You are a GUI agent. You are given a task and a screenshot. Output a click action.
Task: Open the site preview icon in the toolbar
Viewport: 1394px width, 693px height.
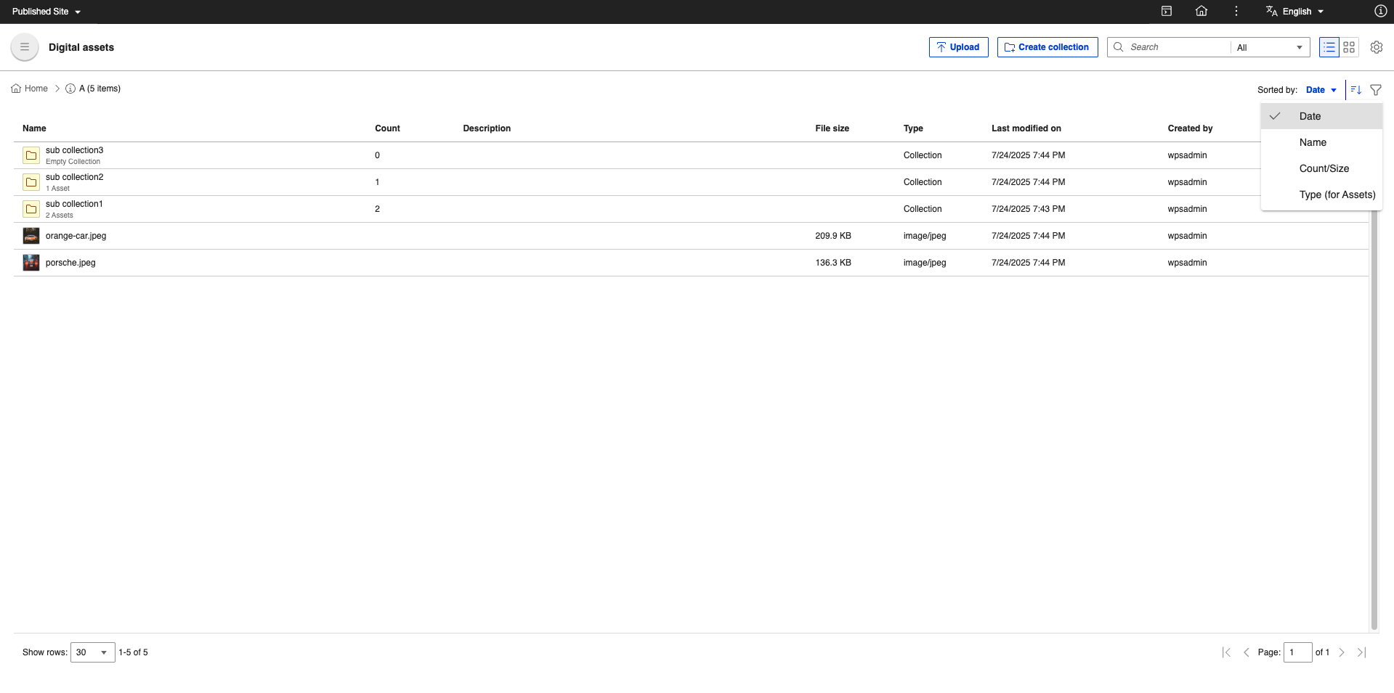[1167, 11]
